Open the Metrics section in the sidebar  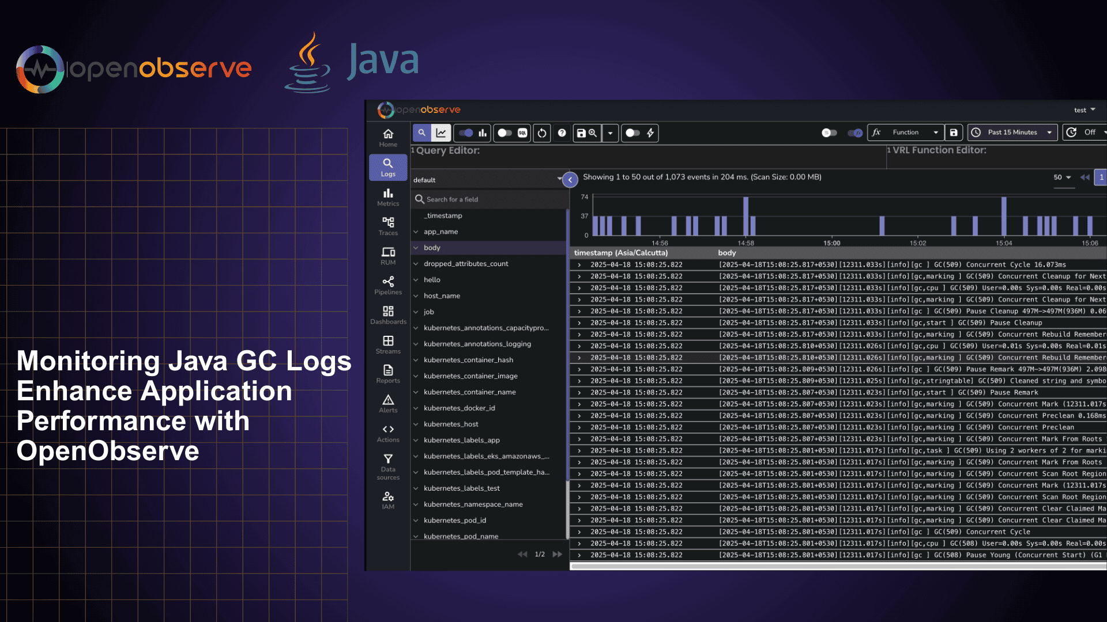[x=387, y=196]
